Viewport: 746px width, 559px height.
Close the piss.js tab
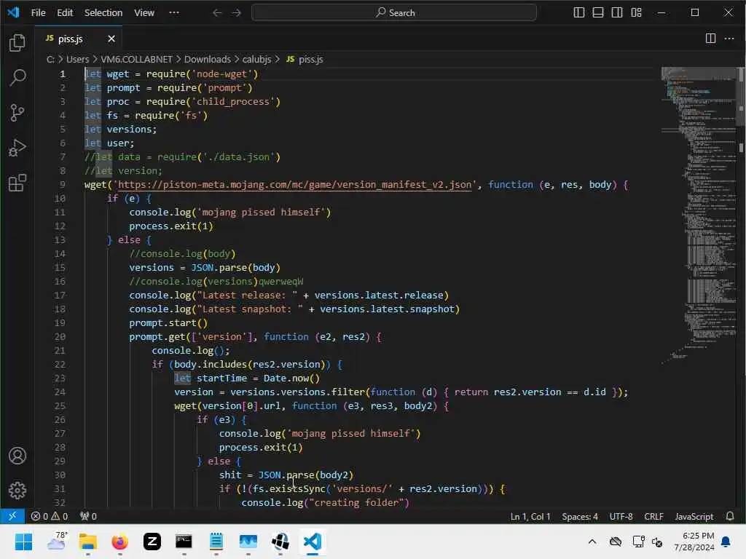[111, 39]
